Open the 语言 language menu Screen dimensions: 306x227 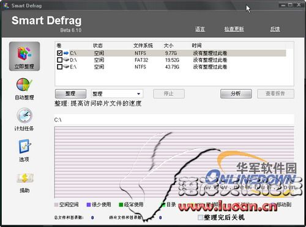[x=200, y=29]
